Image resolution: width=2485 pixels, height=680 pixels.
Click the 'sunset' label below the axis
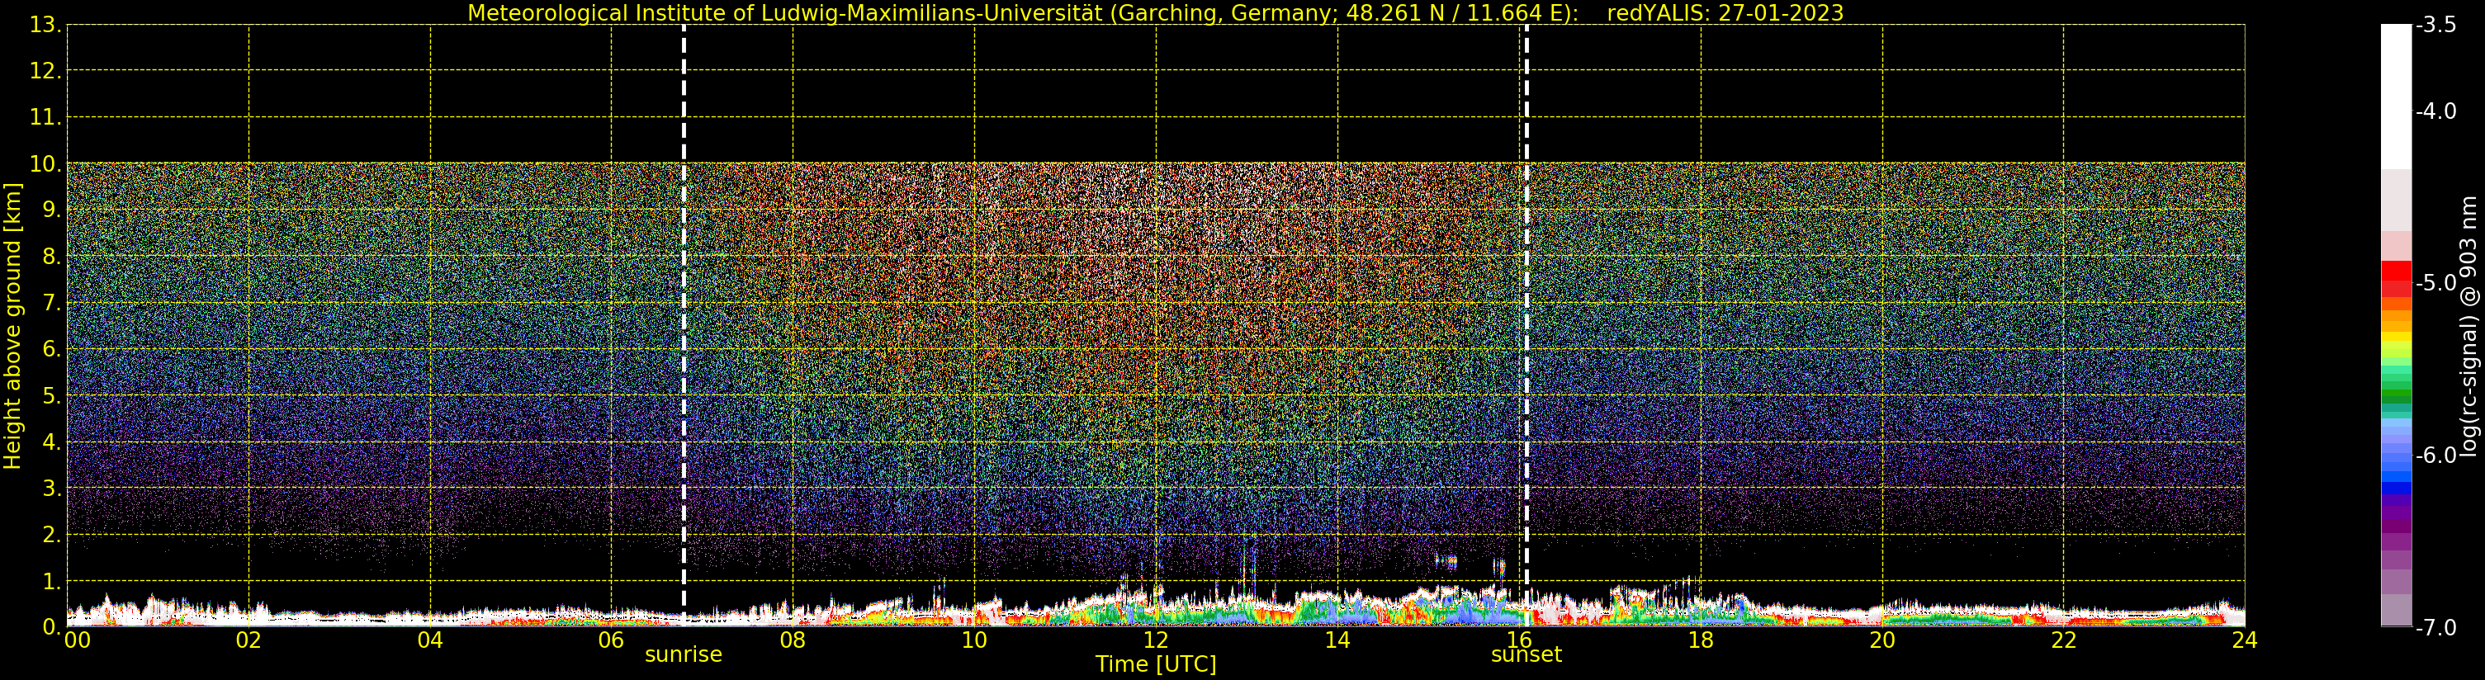(1526, 655)
